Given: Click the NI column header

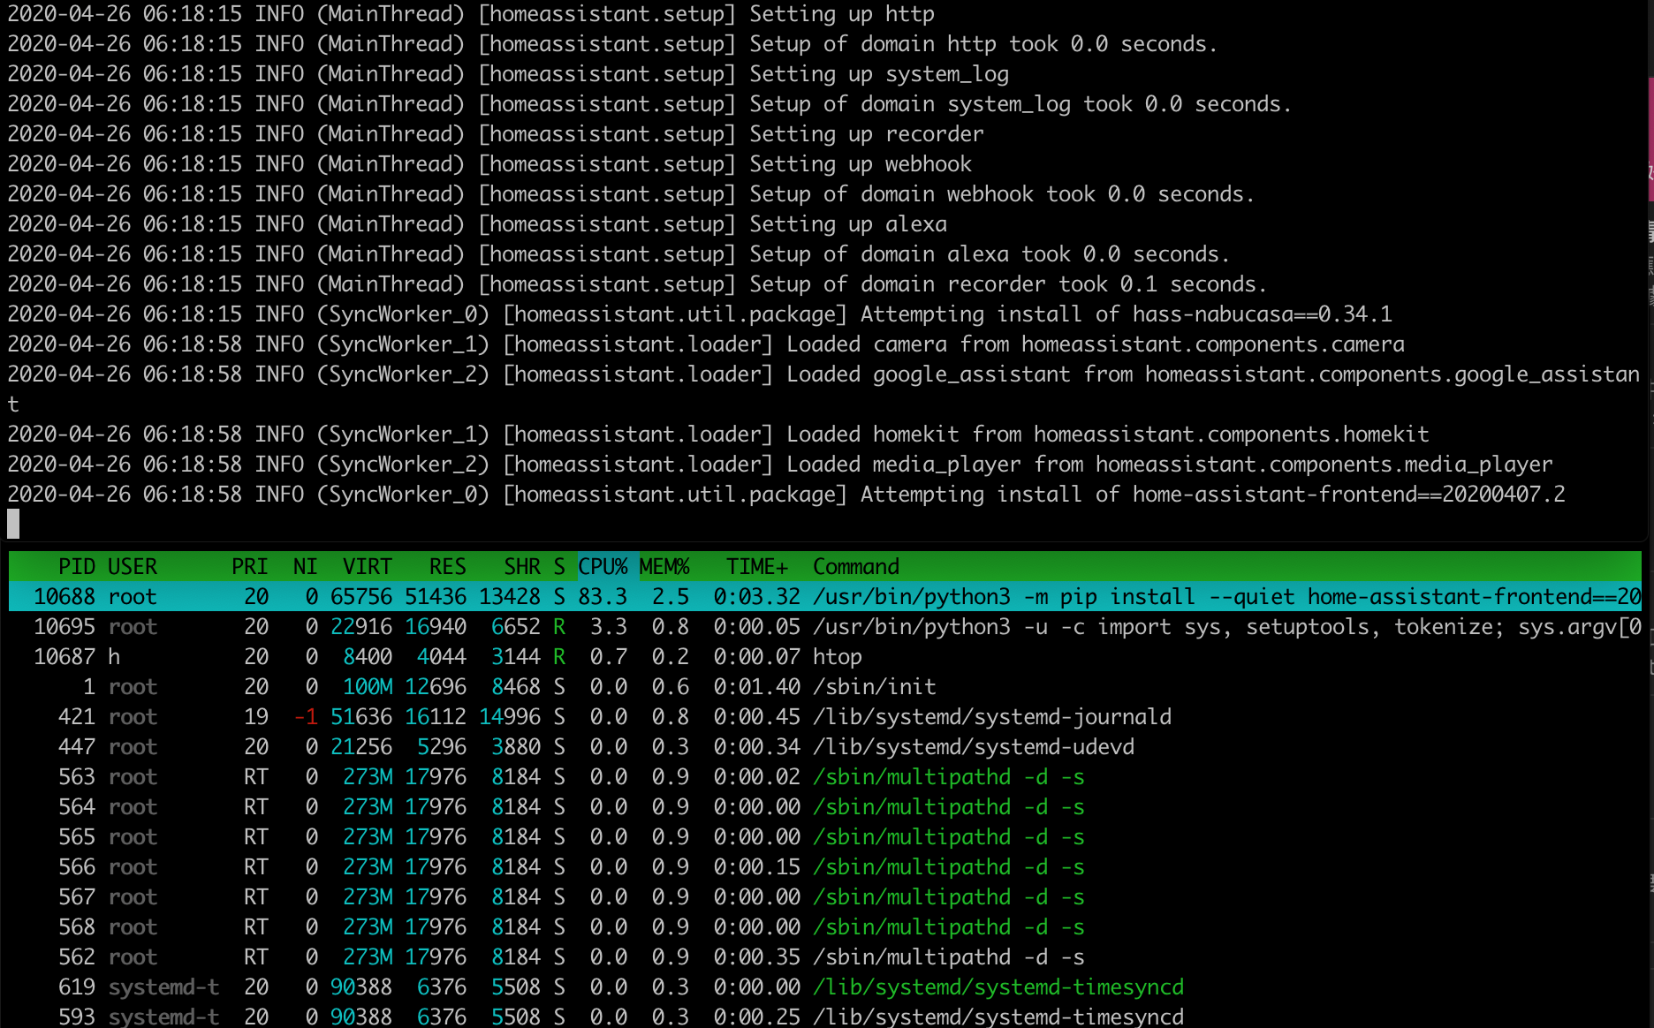Looking at the screenshot, I should [305, 566].
